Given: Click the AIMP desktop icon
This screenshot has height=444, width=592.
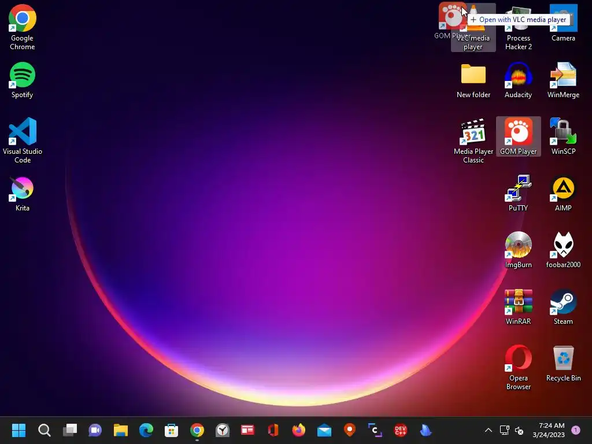Looking at the screenshot, I should tap(563, 193).
